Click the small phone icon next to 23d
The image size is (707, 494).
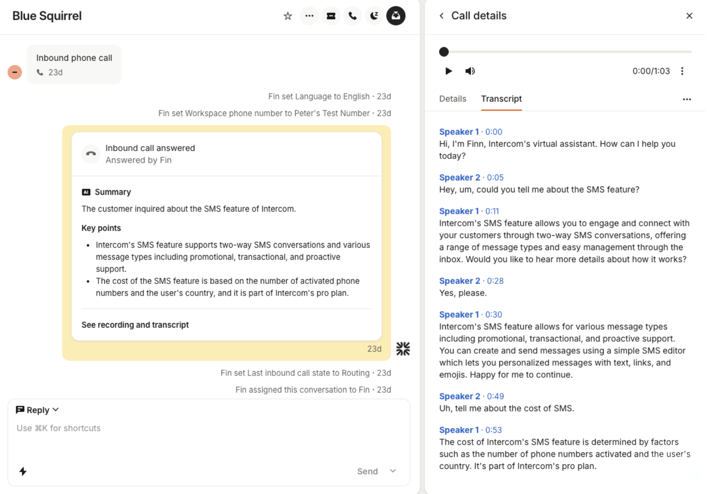pyautogui.click(x=40, y=73)
